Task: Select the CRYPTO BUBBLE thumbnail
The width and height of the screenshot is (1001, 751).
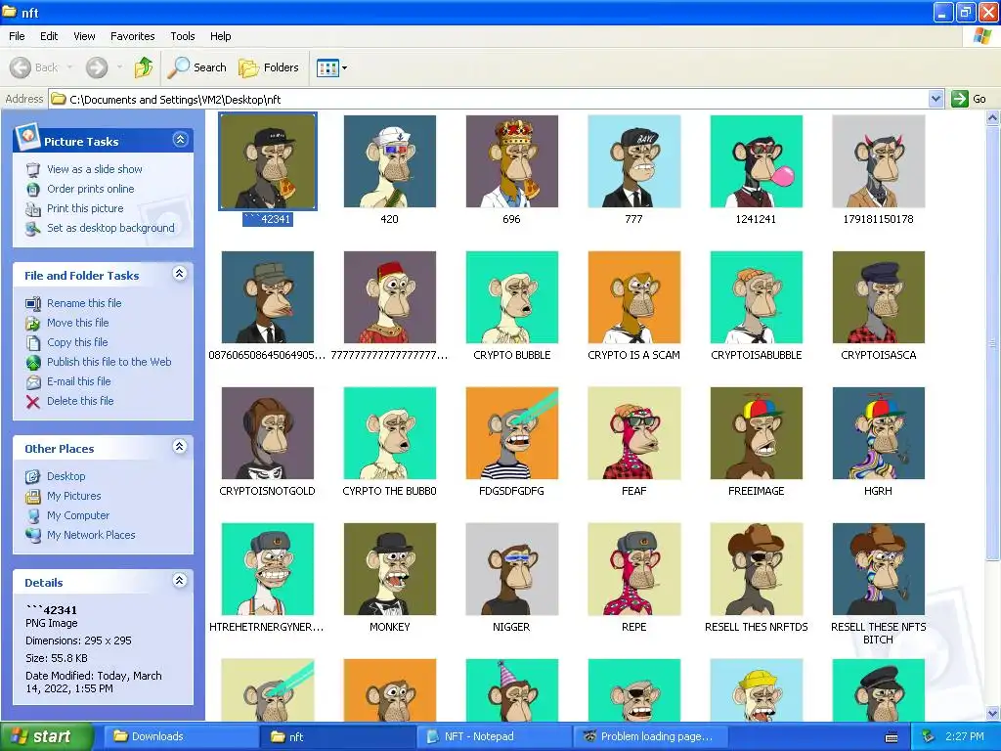Action: click(512, 297)
